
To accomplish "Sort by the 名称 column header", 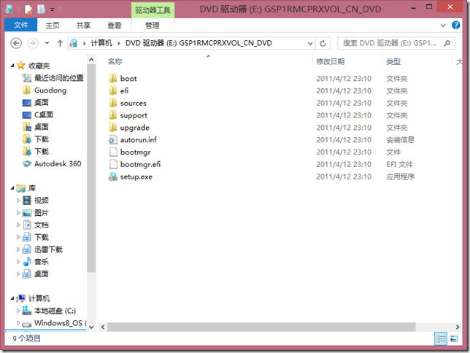I will [x=115, y=62].
